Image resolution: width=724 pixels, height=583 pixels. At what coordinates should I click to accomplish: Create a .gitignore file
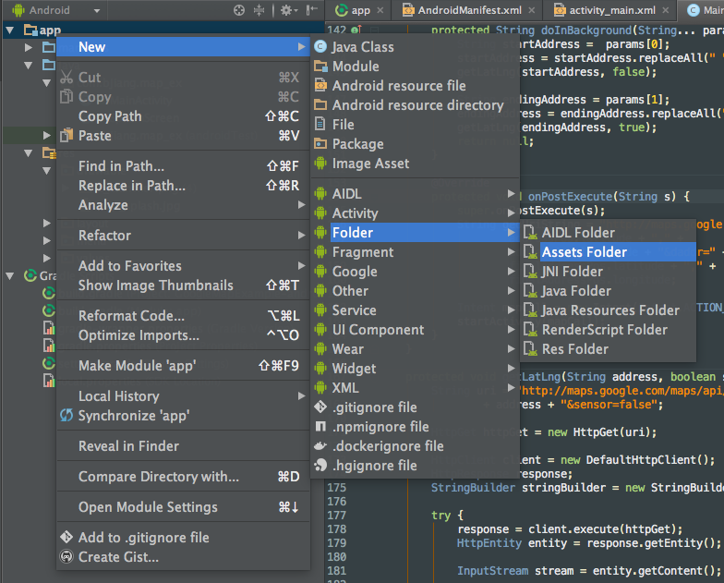[x=415, y=407]
